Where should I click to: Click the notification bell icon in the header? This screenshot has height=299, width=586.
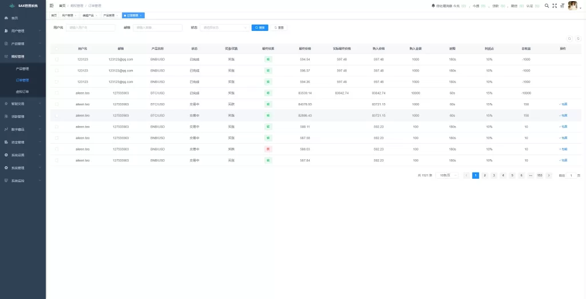pyautogui.click(x=433, y=6)
